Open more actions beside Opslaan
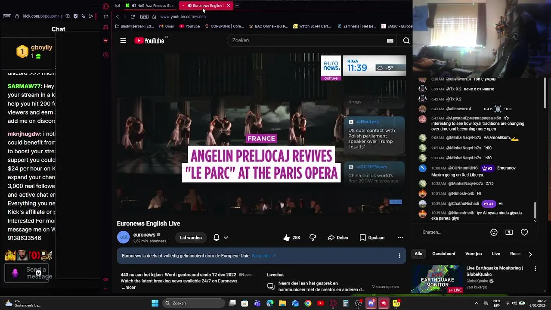 pyautogui.click(x=400, y=238)
